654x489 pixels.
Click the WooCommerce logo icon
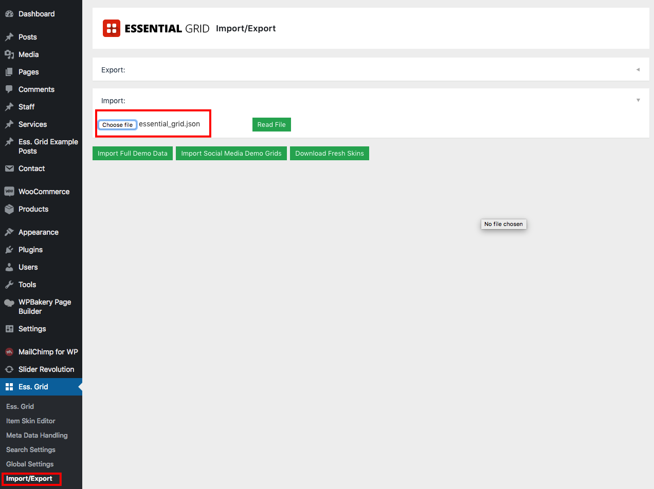pos(9,192)
